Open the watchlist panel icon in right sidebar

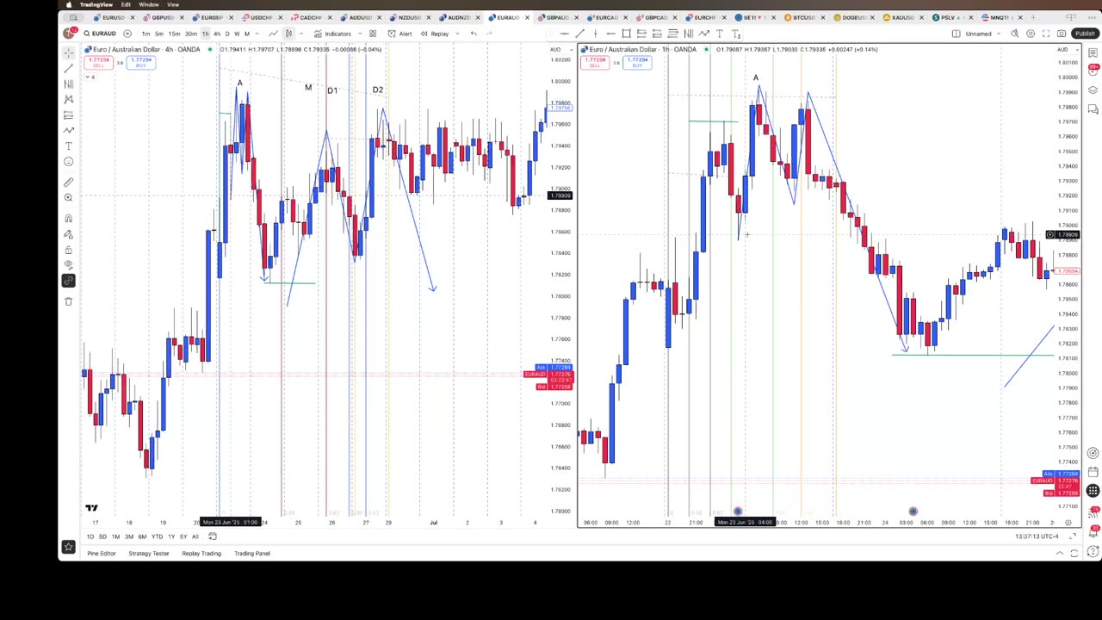coord(1093,53)
